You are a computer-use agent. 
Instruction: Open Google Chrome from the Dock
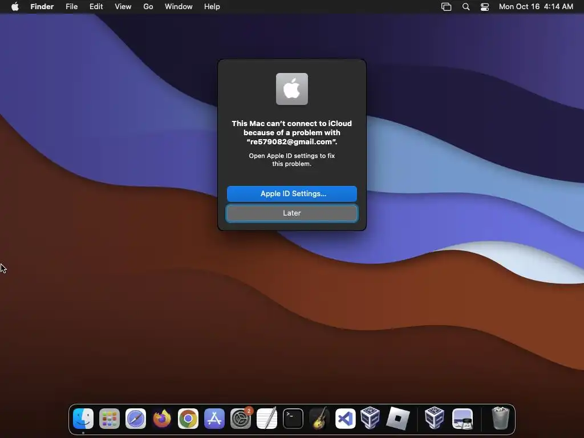(x=188, y=419)
